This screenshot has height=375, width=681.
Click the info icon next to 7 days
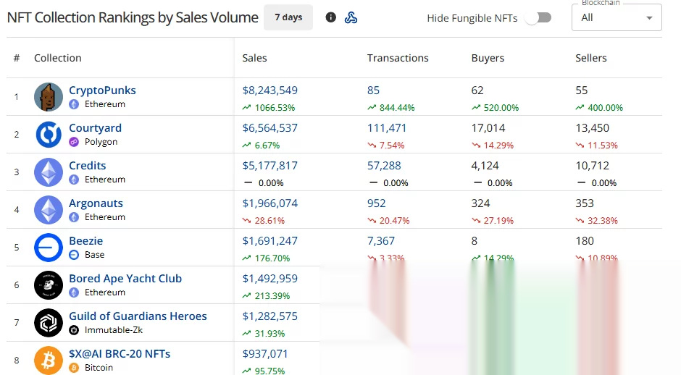click(x=330, y=17)
